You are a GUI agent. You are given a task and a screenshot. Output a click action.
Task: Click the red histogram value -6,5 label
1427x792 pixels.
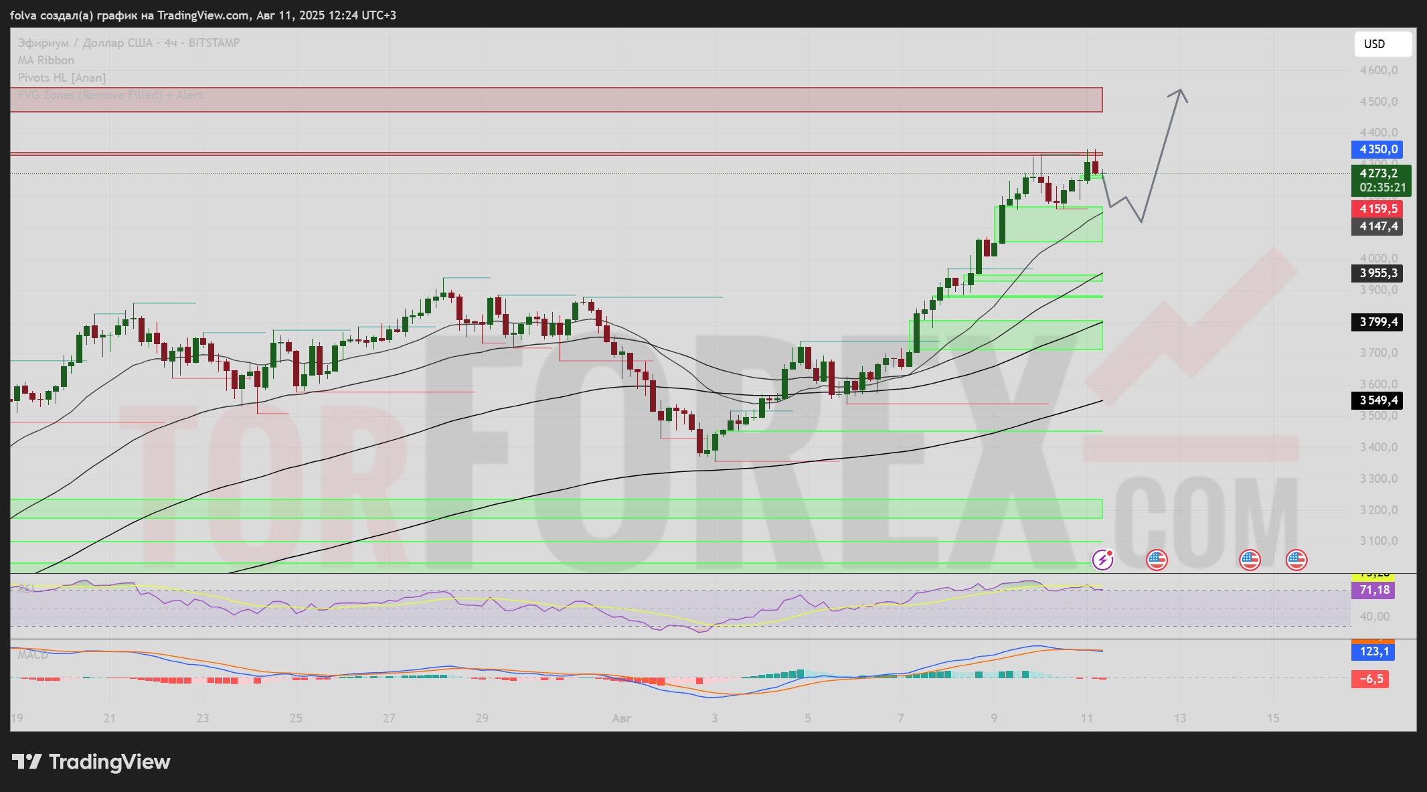click(1370, 679)
